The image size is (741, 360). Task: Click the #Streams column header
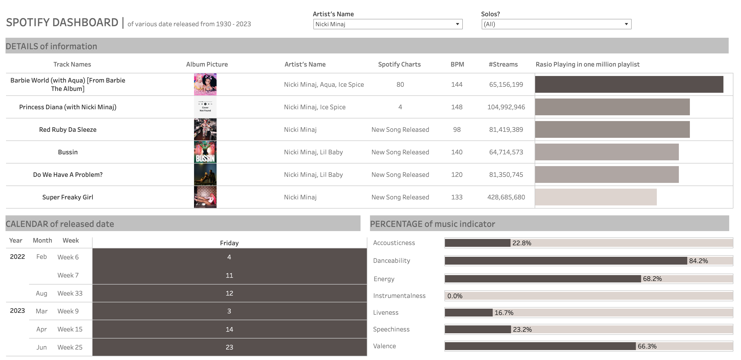(x=503, y=64)
